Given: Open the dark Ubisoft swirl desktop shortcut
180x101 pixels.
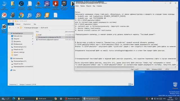Looking at the screenshot, I should (x=38, y=16).
